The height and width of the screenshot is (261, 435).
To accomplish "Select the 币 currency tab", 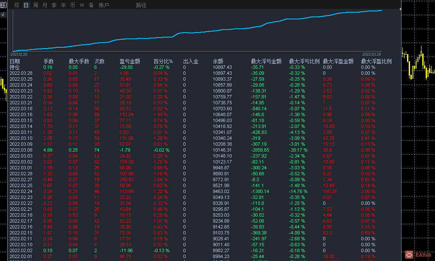I will tap(73, 5).
